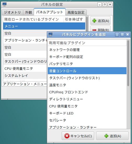Select タスクバー row in loaded plugins list

point(25,61)
